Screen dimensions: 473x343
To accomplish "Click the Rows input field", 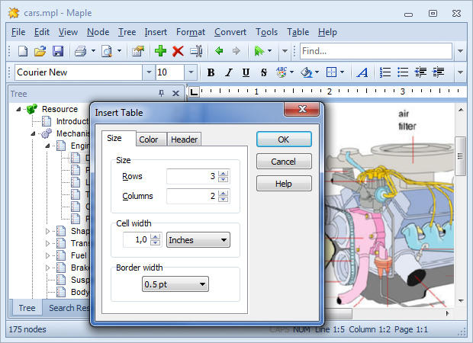I will 192,176.
